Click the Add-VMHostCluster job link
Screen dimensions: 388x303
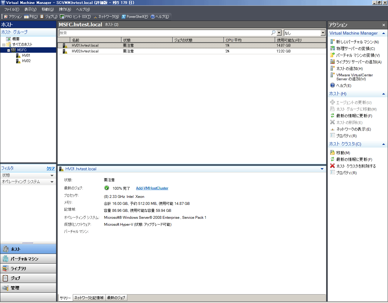click(152, 188)
